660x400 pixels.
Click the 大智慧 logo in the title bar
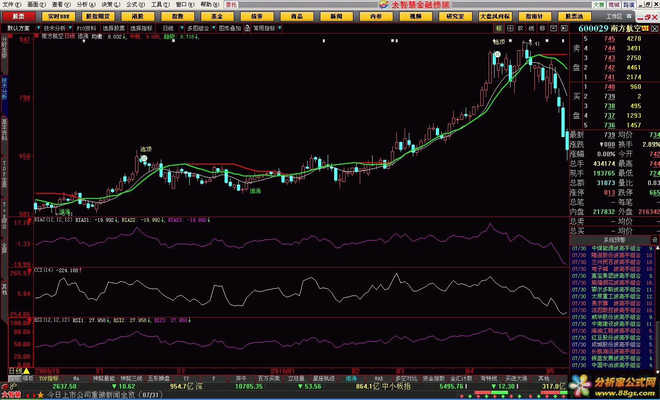[x=384, y=5]
